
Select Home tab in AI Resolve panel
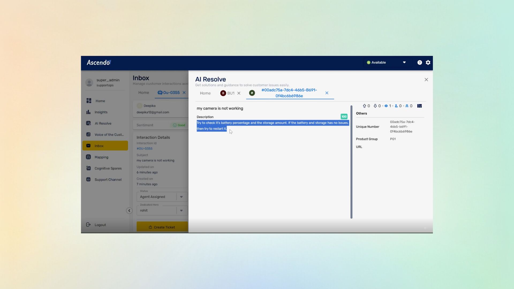(205, 93)
